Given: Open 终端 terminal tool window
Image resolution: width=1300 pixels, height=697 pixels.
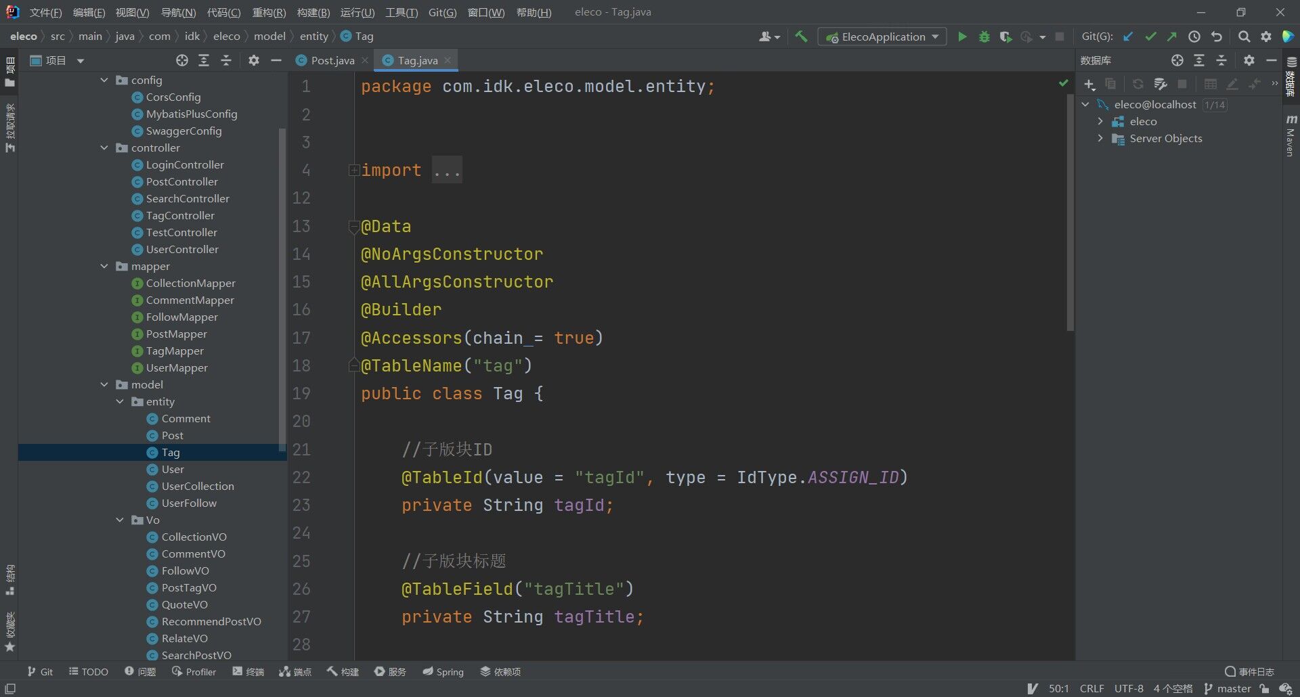Looking at the screenshot, I should (248, 671).
